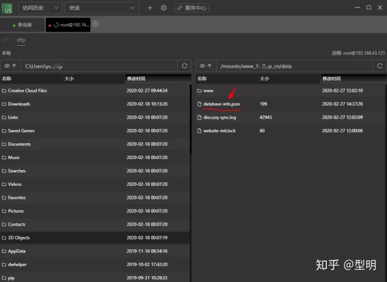Image resolution: width=387 pixels, height=282 pixels.
Task: Select the Creative Cloud Files folder
Action: pyautogui.click(x=95, y=91)
